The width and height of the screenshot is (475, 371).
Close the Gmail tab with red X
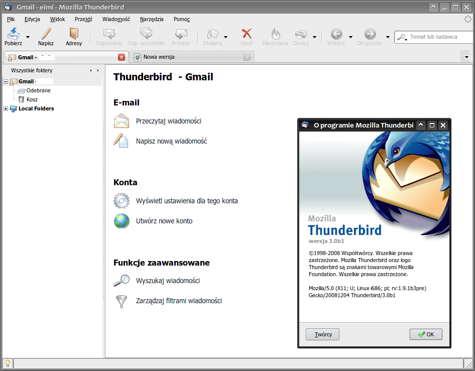[x=122, y=57]
